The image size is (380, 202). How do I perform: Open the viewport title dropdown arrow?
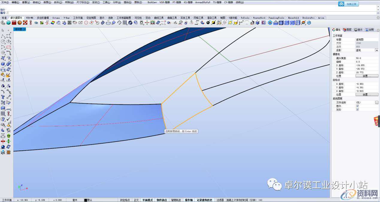coord(25,29)
